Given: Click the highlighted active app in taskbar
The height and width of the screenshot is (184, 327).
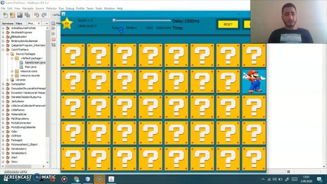Looking at the screenshot, I should [100, 179].
